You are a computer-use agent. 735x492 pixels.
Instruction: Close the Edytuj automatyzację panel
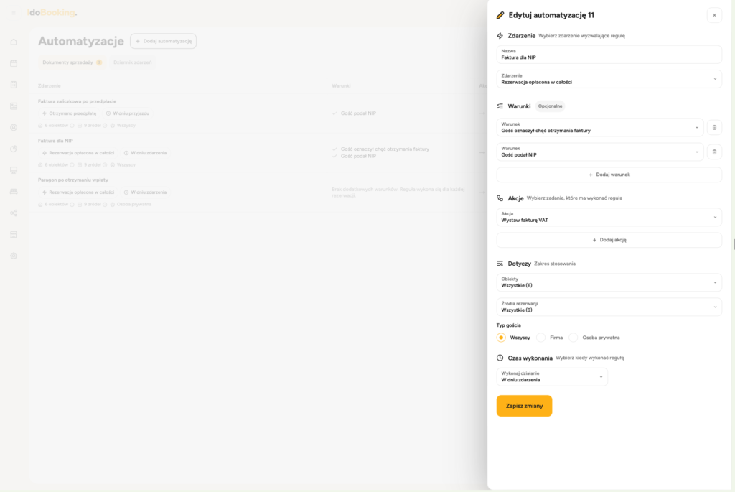[x=714, y=15]
